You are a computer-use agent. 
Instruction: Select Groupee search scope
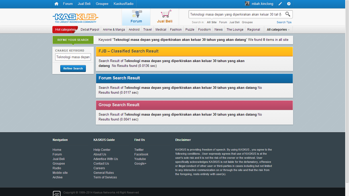(247, 22)
